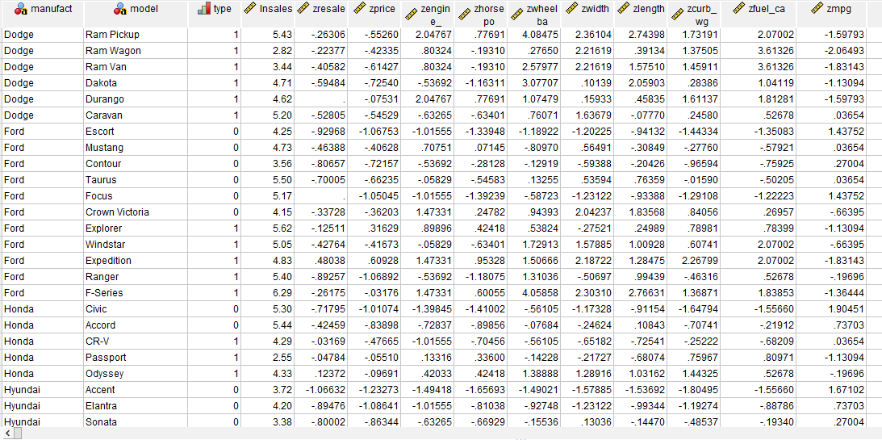
Task: Click the scale ruler icon beside zprice
Action: (357, 9)
